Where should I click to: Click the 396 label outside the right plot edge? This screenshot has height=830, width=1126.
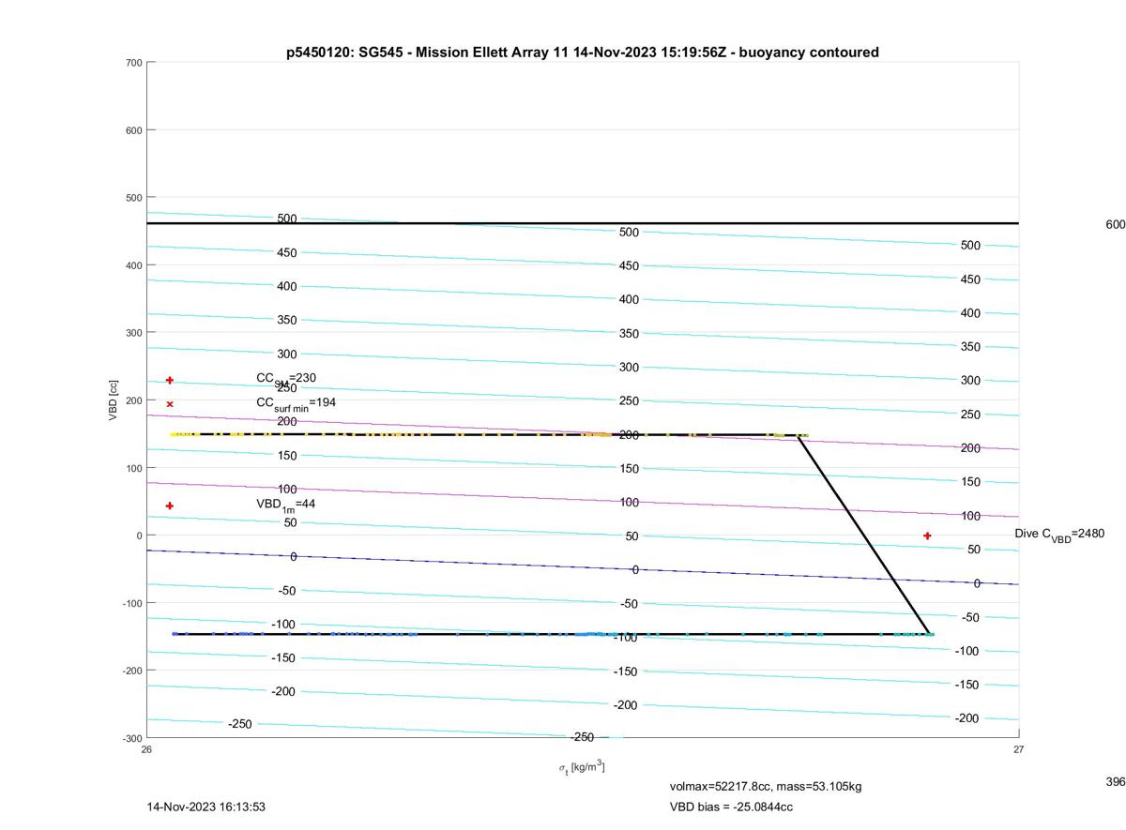[x=1115, y=781]
